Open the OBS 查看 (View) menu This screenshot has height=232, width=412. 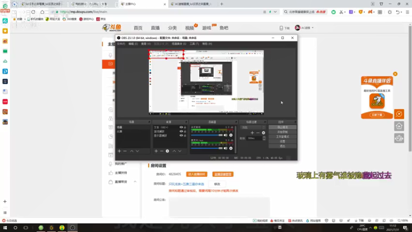(146, 44)
